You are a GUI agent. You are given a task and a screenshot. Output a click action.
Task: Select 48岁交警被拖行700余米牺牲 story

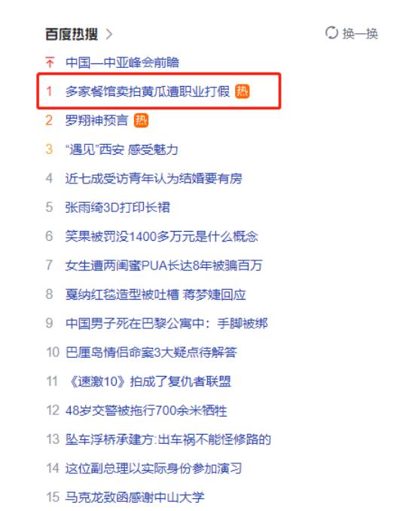pos(146,411)
